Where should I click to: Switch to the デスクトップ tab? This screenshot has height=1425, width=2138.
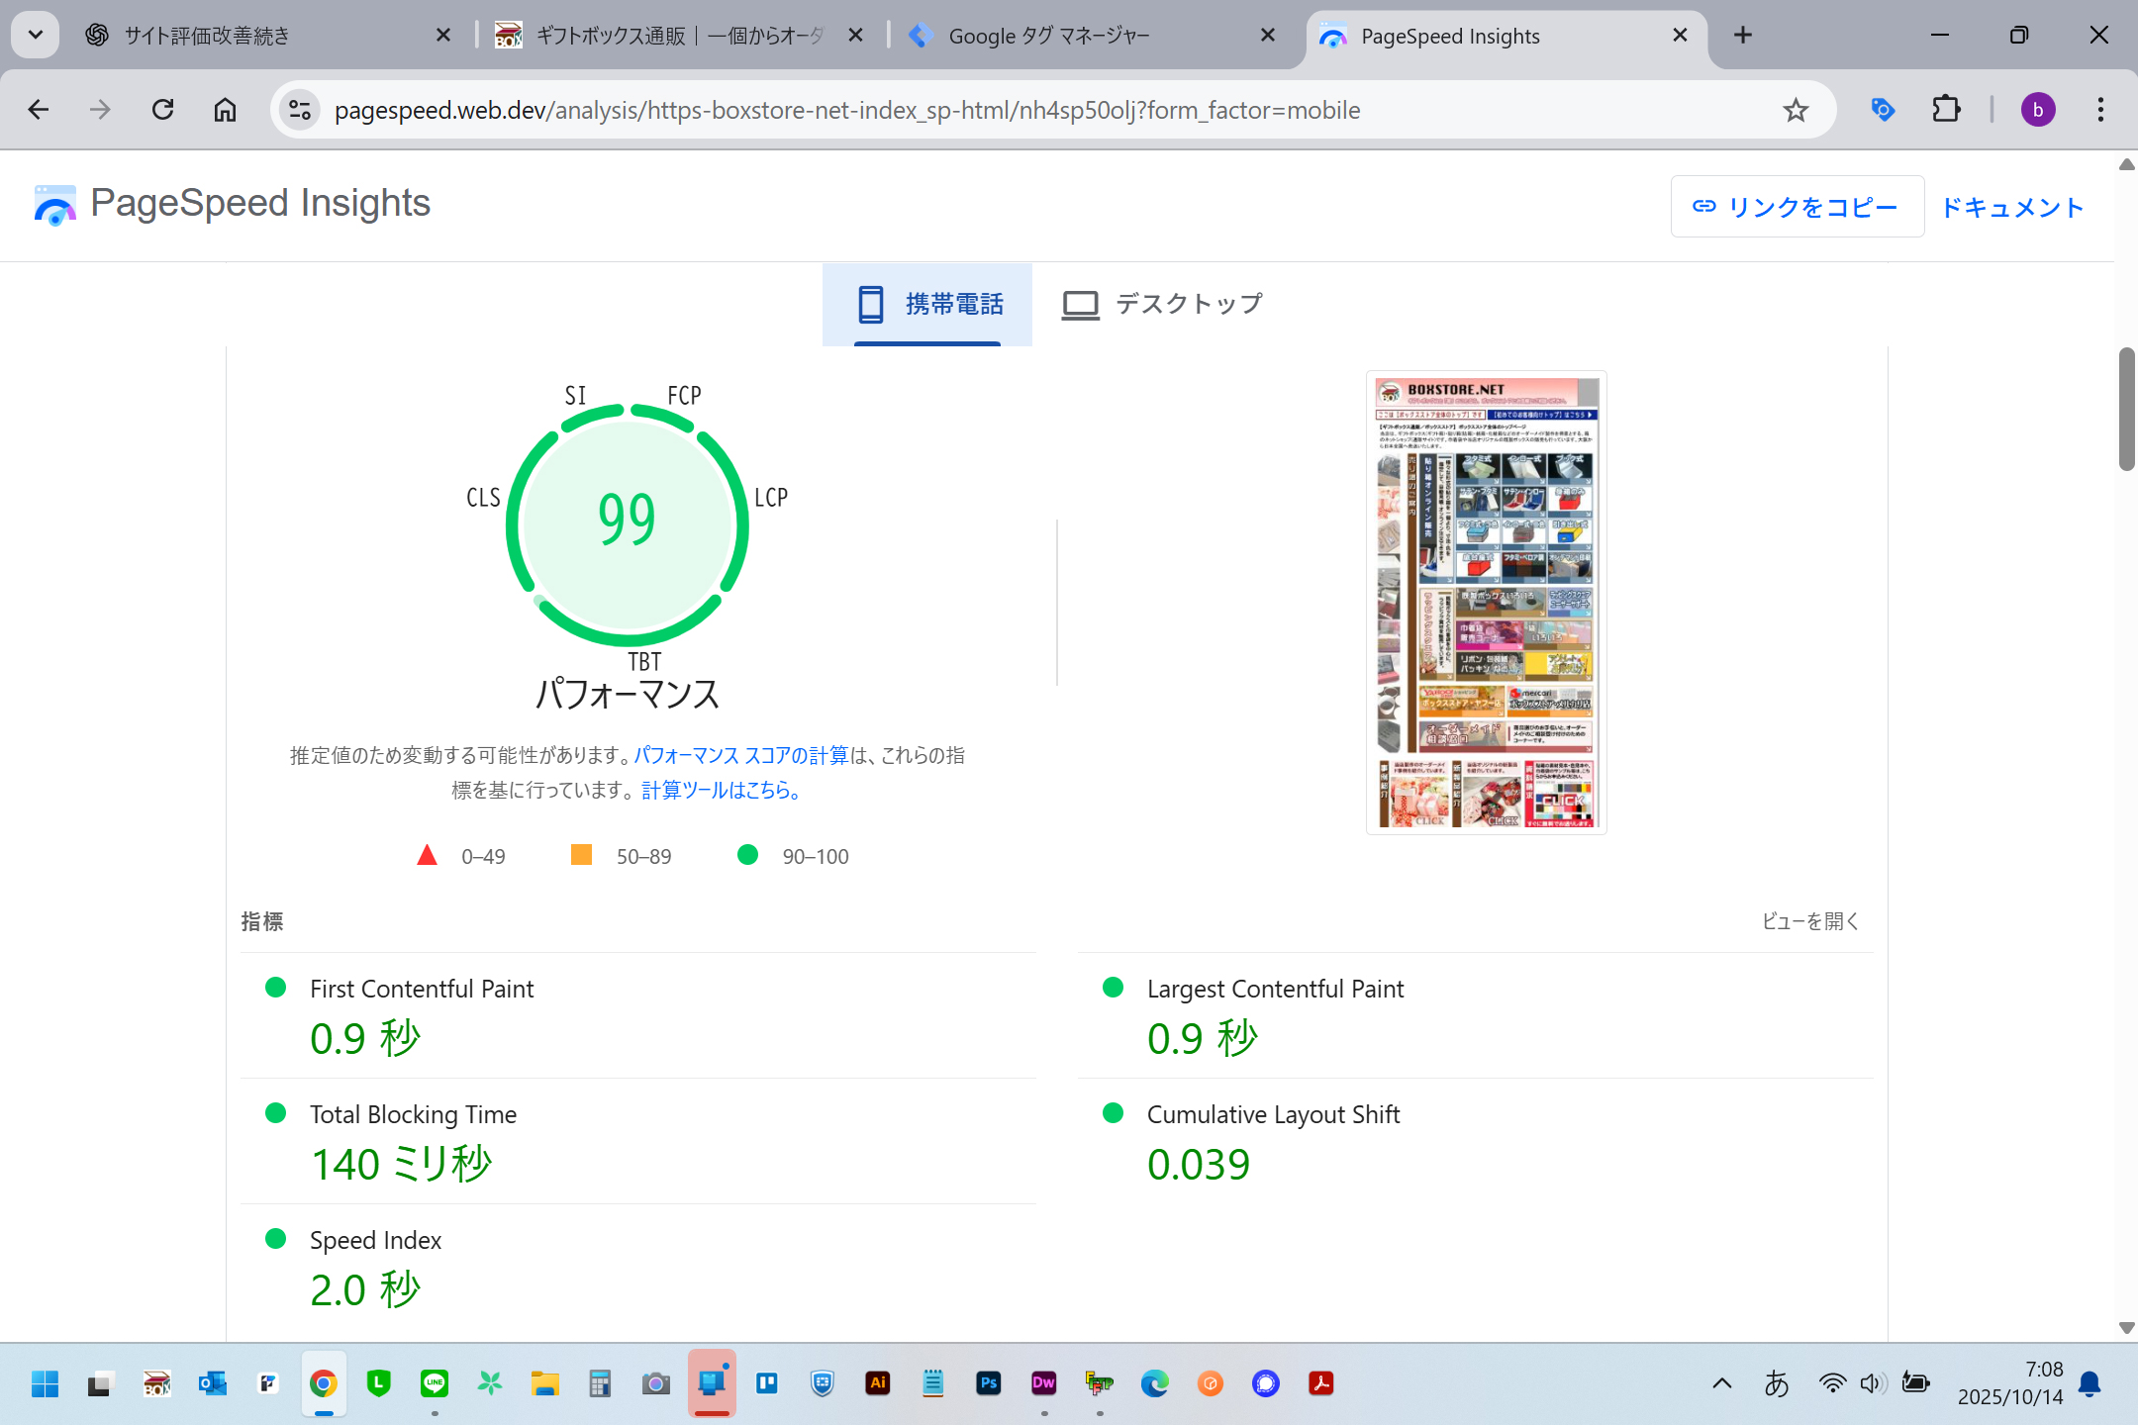(x=1163, y=304)
